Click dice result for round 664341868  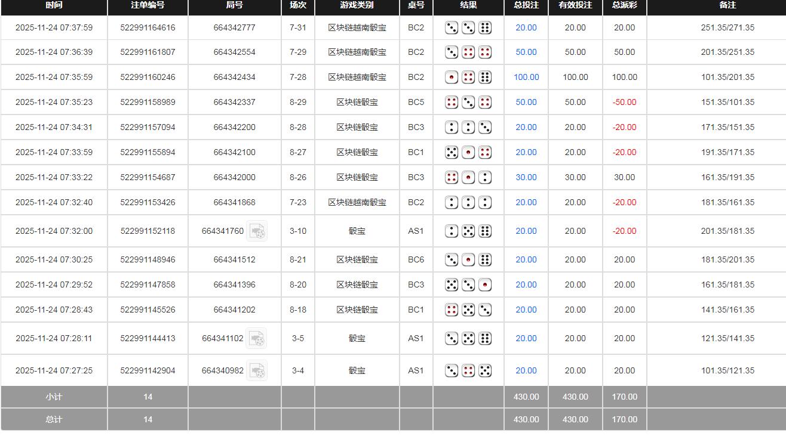tap(468, 202)
